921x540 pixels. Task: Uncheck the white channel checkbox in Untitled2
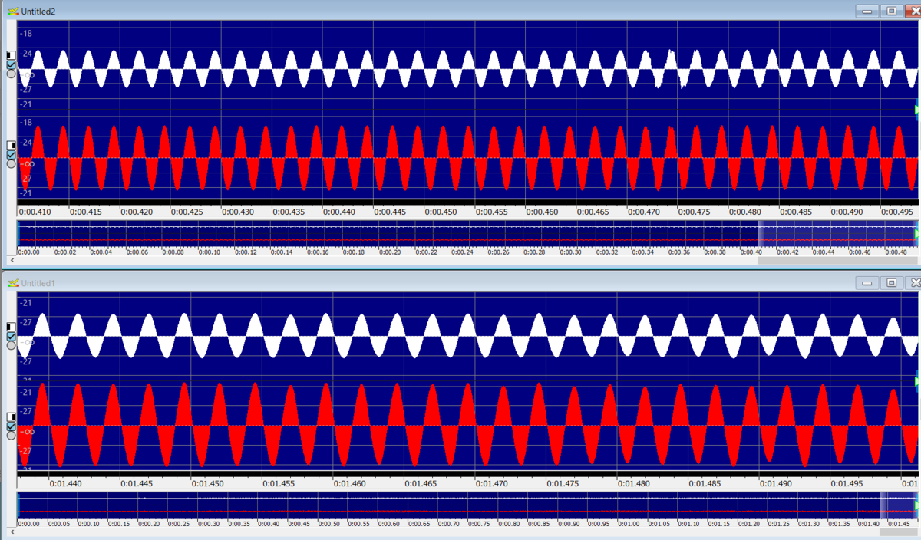pos(11,65)
